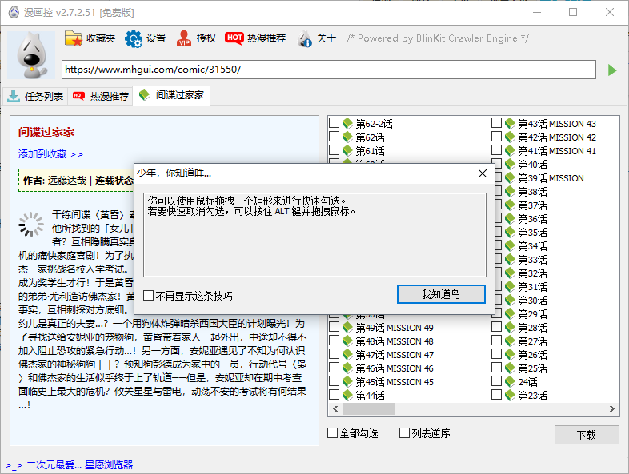Click the book icon of 第29话

click(x=510, y=314)
